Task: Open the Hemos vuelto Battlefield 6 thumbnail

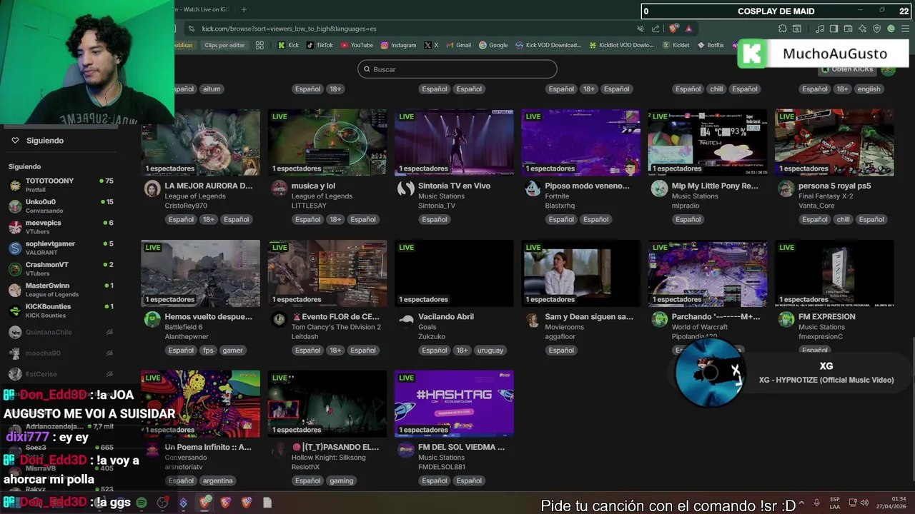Action: [200, 273]
